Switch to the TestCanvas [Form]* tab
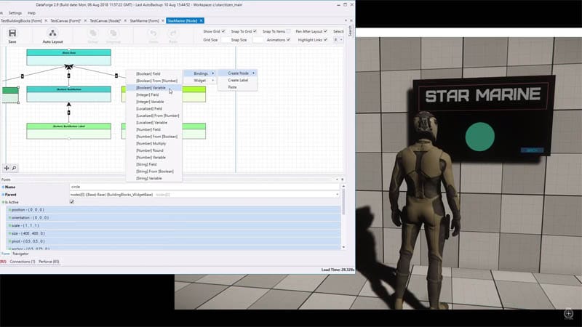 65,21
